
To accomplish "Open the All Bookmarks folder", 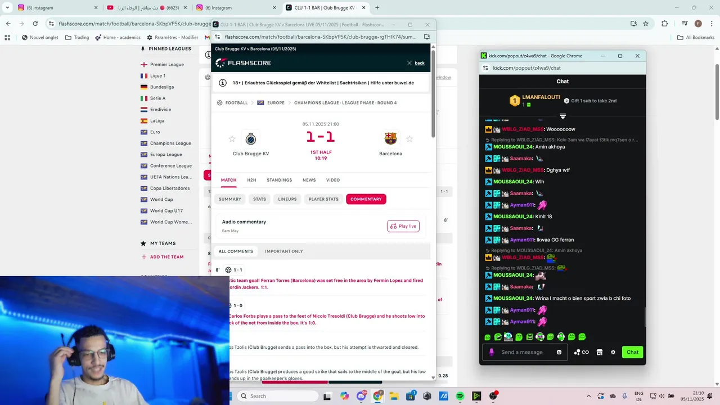I will tap(695, 38).
